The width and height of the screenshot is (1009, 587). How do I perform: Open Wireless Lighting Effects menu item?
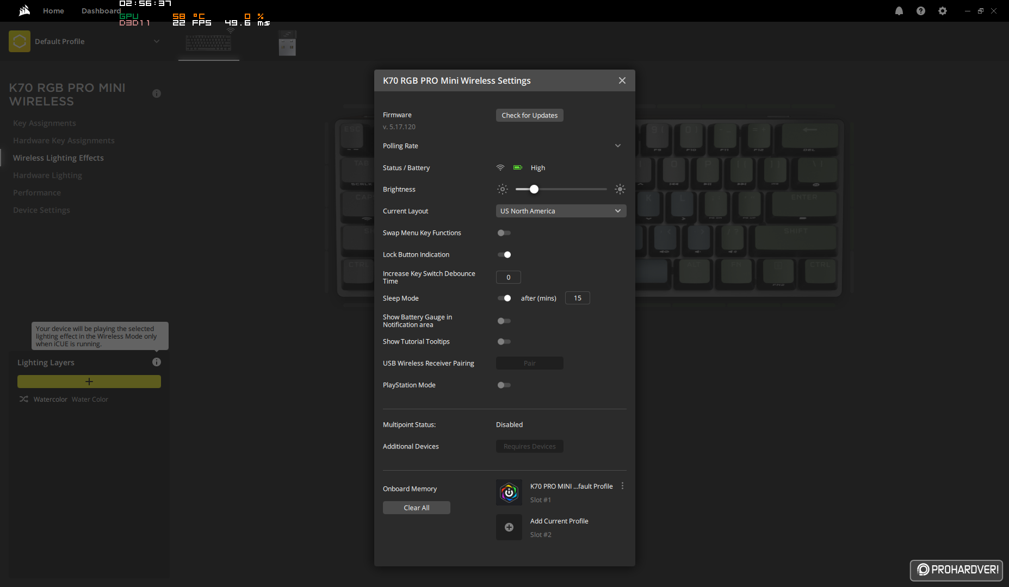point(58,158)
